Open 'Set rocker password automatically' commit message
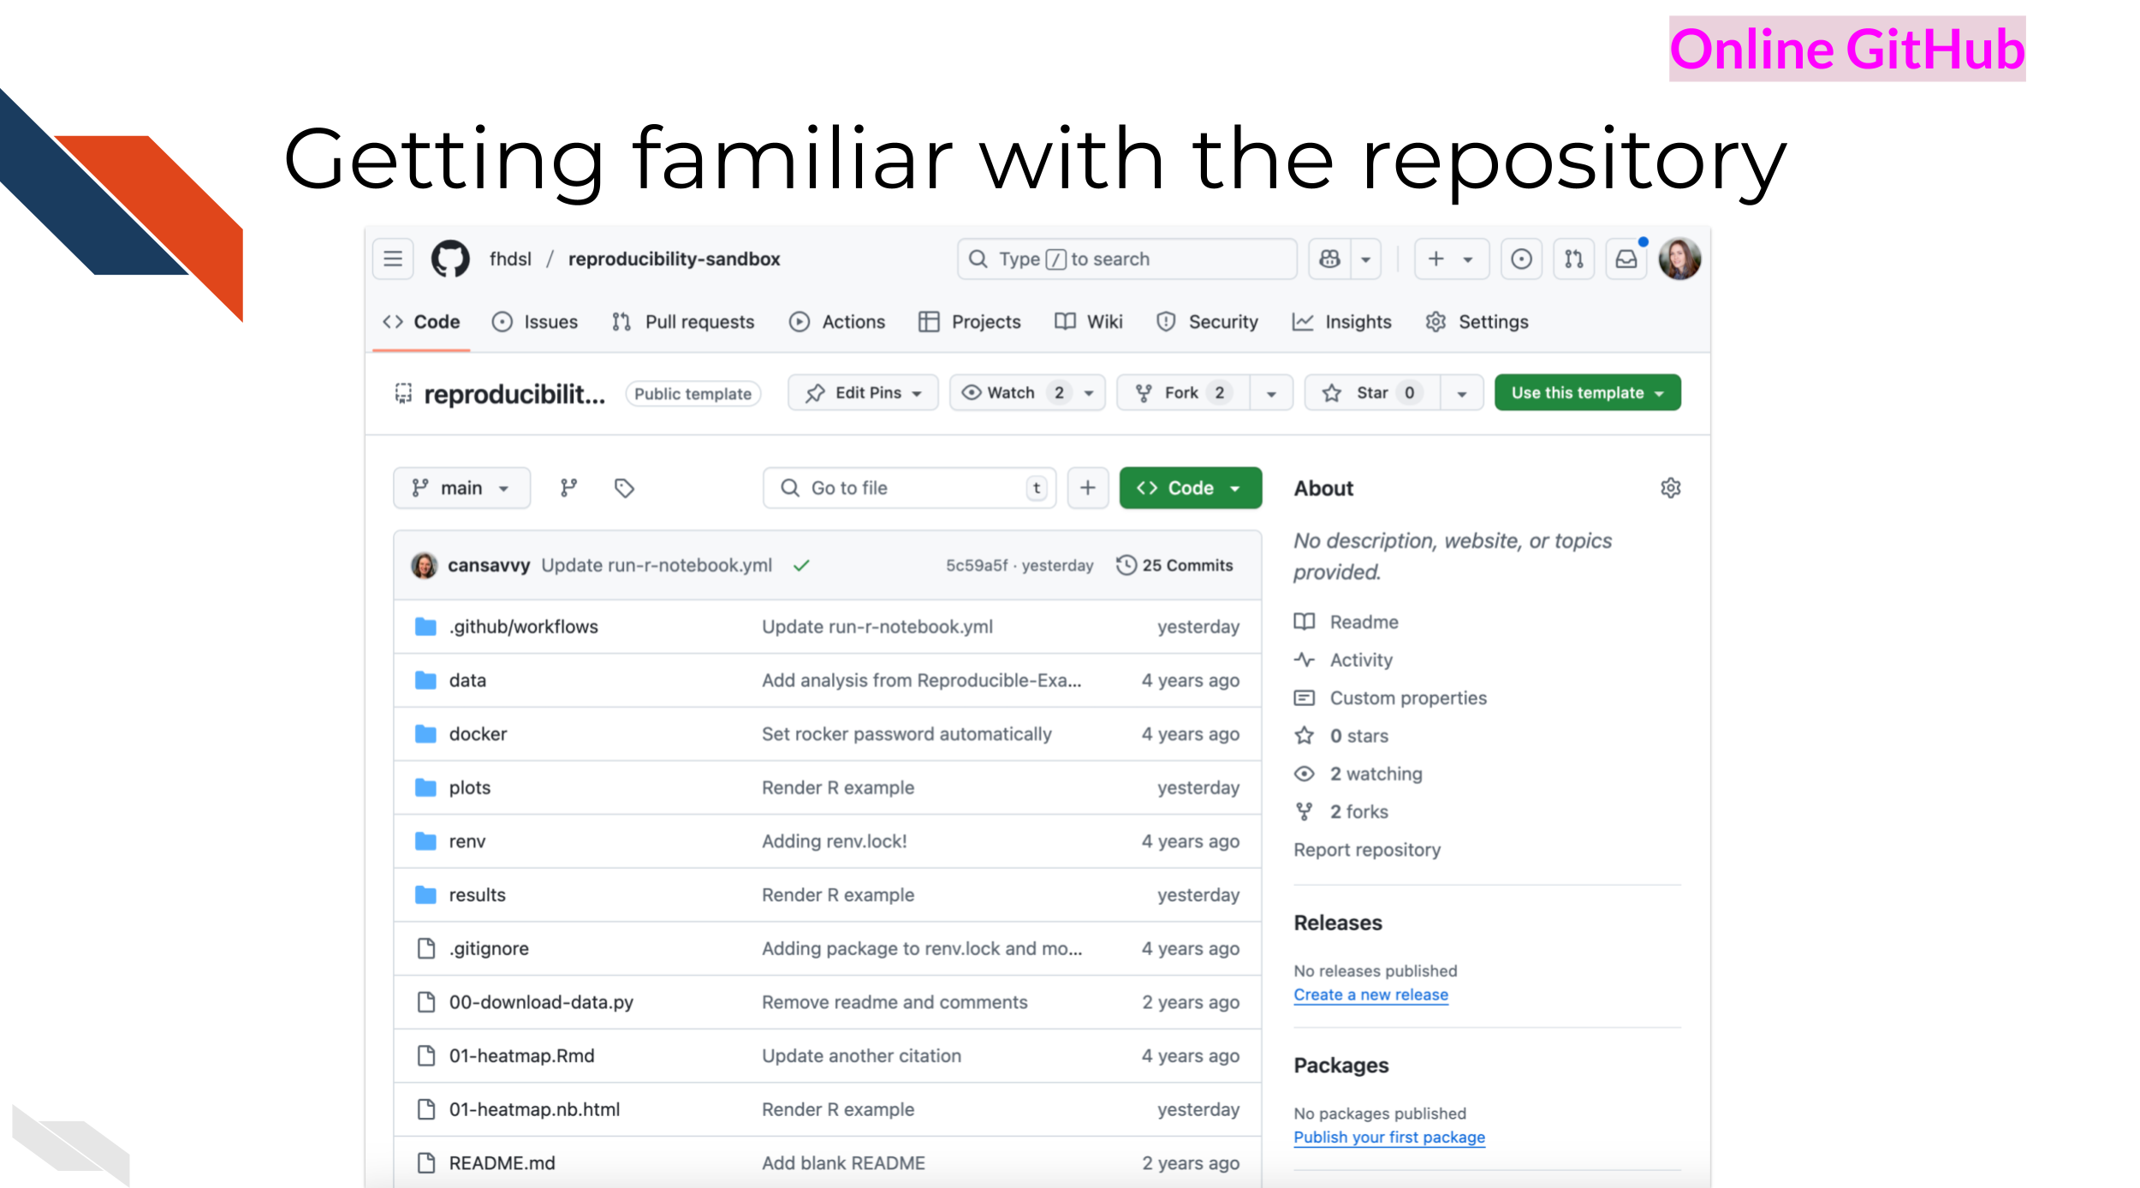The height and width of the screenshot is (1188, 2140). pyautogui.click(x=907, y=734)
